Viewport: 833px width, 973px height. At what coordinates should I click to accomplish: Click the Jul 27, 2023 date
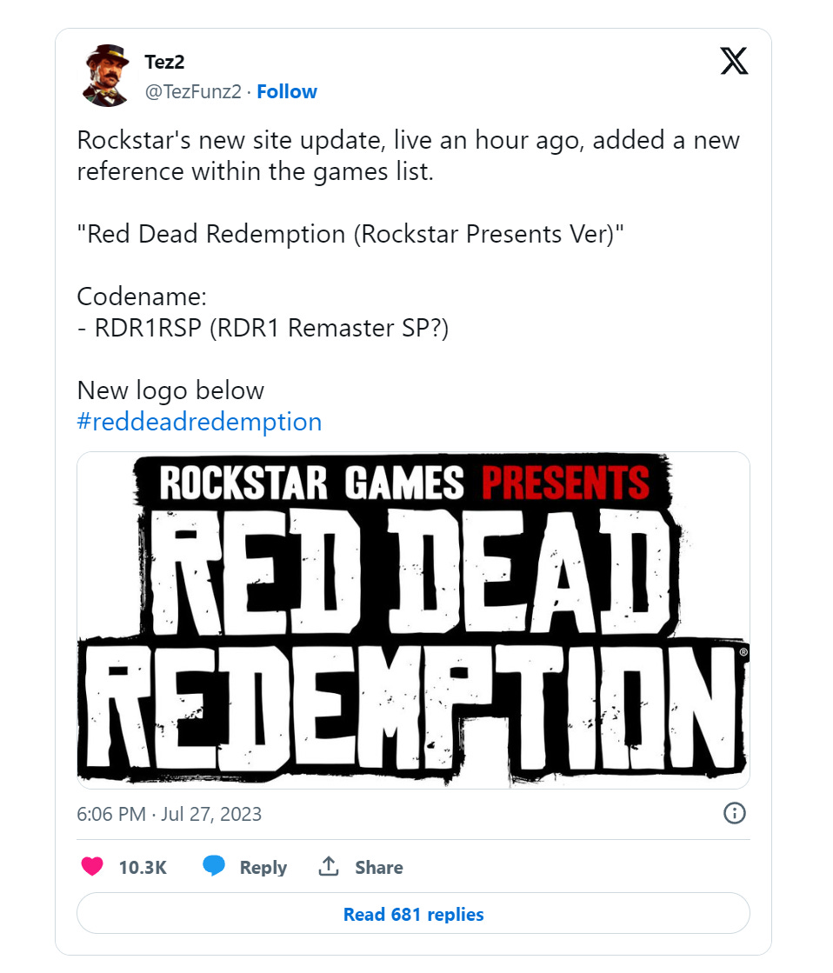pyautogui.click(x=211, y=814)
